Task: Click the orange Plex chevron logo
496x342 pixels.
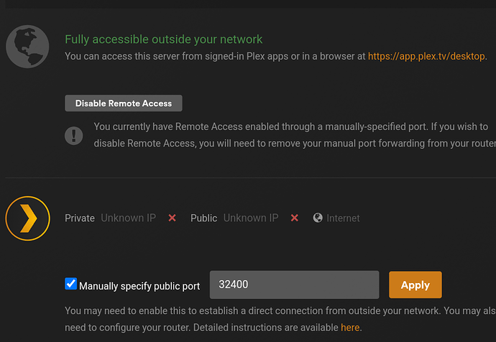Action: (x=27, y=218)
